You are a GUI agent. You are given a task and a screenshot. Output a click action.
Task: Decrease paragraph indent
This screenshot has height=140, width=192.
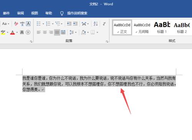69,24
